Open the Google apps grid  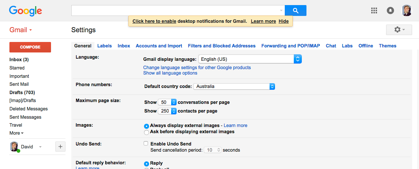point(374,11)
